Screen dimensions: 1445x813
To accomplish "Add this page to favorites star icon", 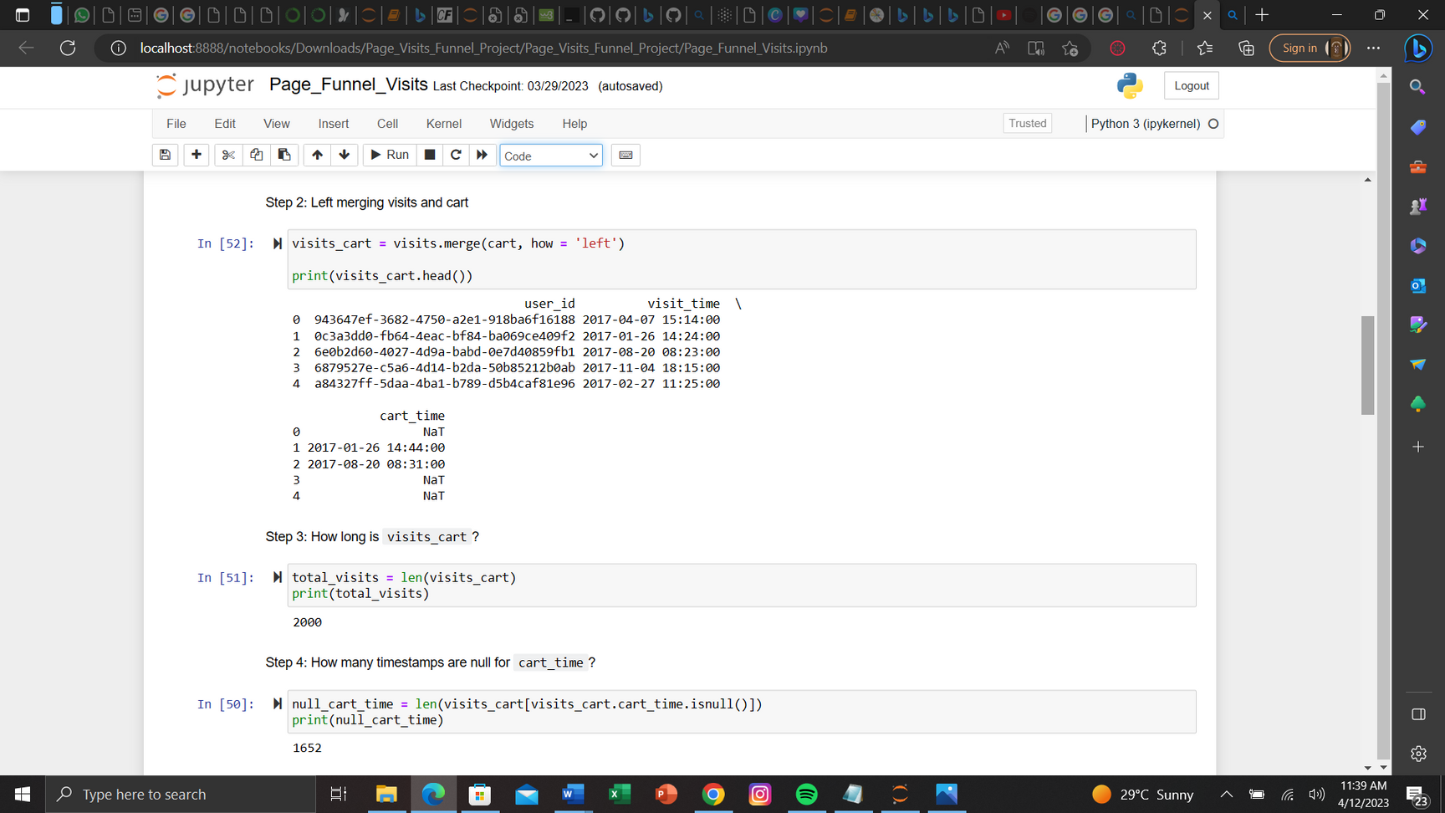I will 1070,48.
